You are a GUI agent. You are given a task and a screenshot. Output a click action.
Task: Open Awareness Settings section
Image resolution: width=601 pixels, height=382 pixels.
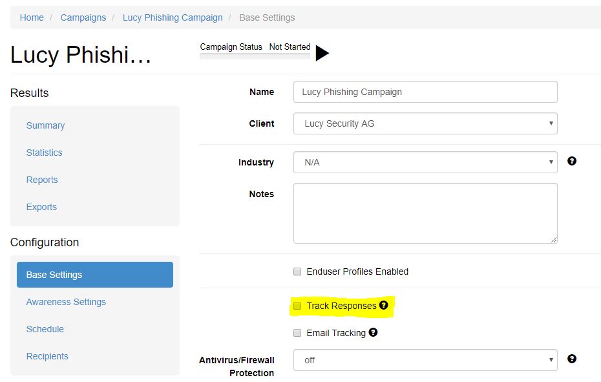[x=66, y=302]
